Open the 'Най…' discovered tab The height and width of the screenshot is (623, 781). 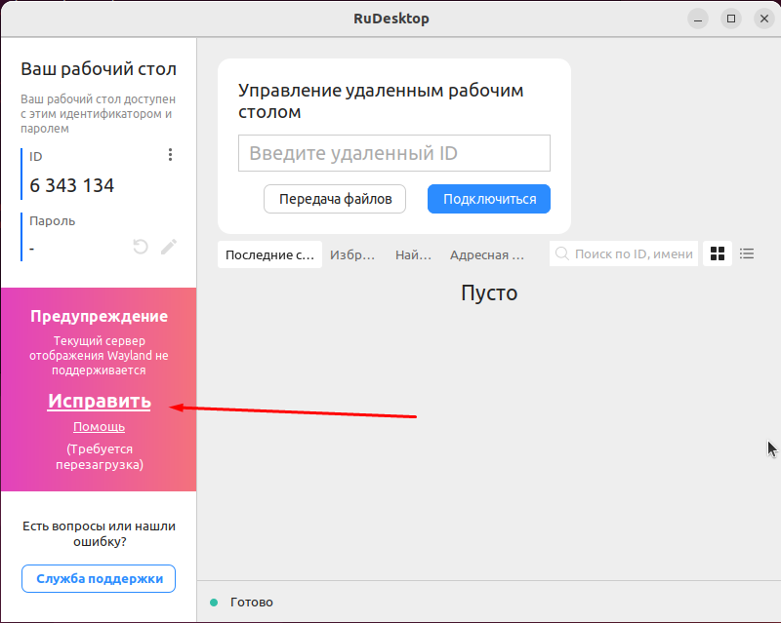click(x=413, y=254)
